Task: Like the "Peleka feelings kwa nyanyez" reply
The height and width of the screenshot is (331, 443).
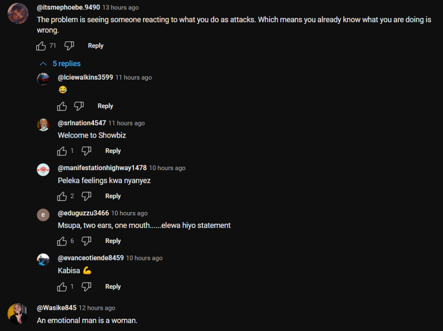Action: 62,196
